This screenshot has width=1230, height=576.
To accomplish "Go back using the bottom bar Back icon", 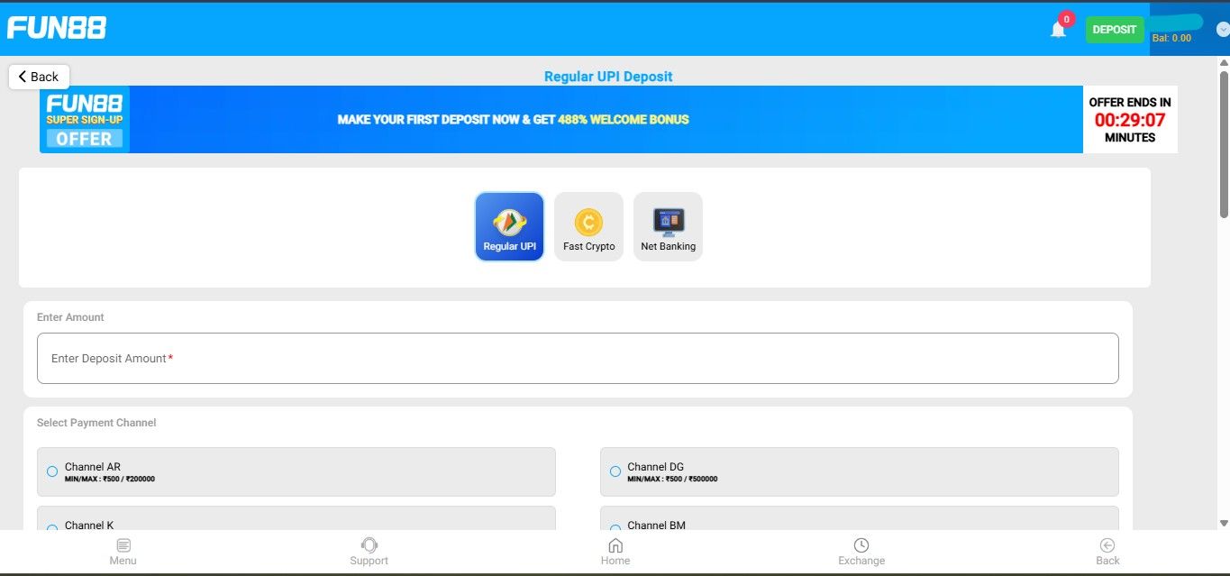I will point(1107,551).
